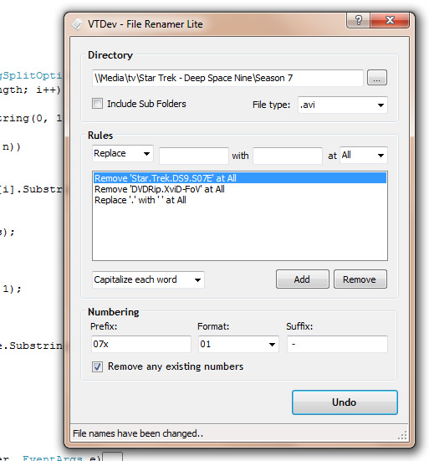429x461 pixels.
Task: Click the Undo button
Action: [x=345, y=402]
